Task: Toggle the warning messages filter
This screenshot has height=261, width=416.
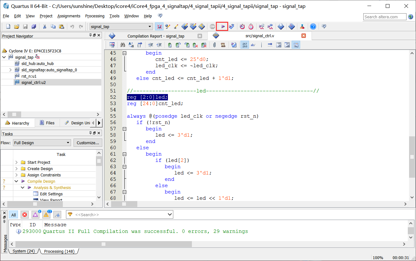Action: click(46, 215)
